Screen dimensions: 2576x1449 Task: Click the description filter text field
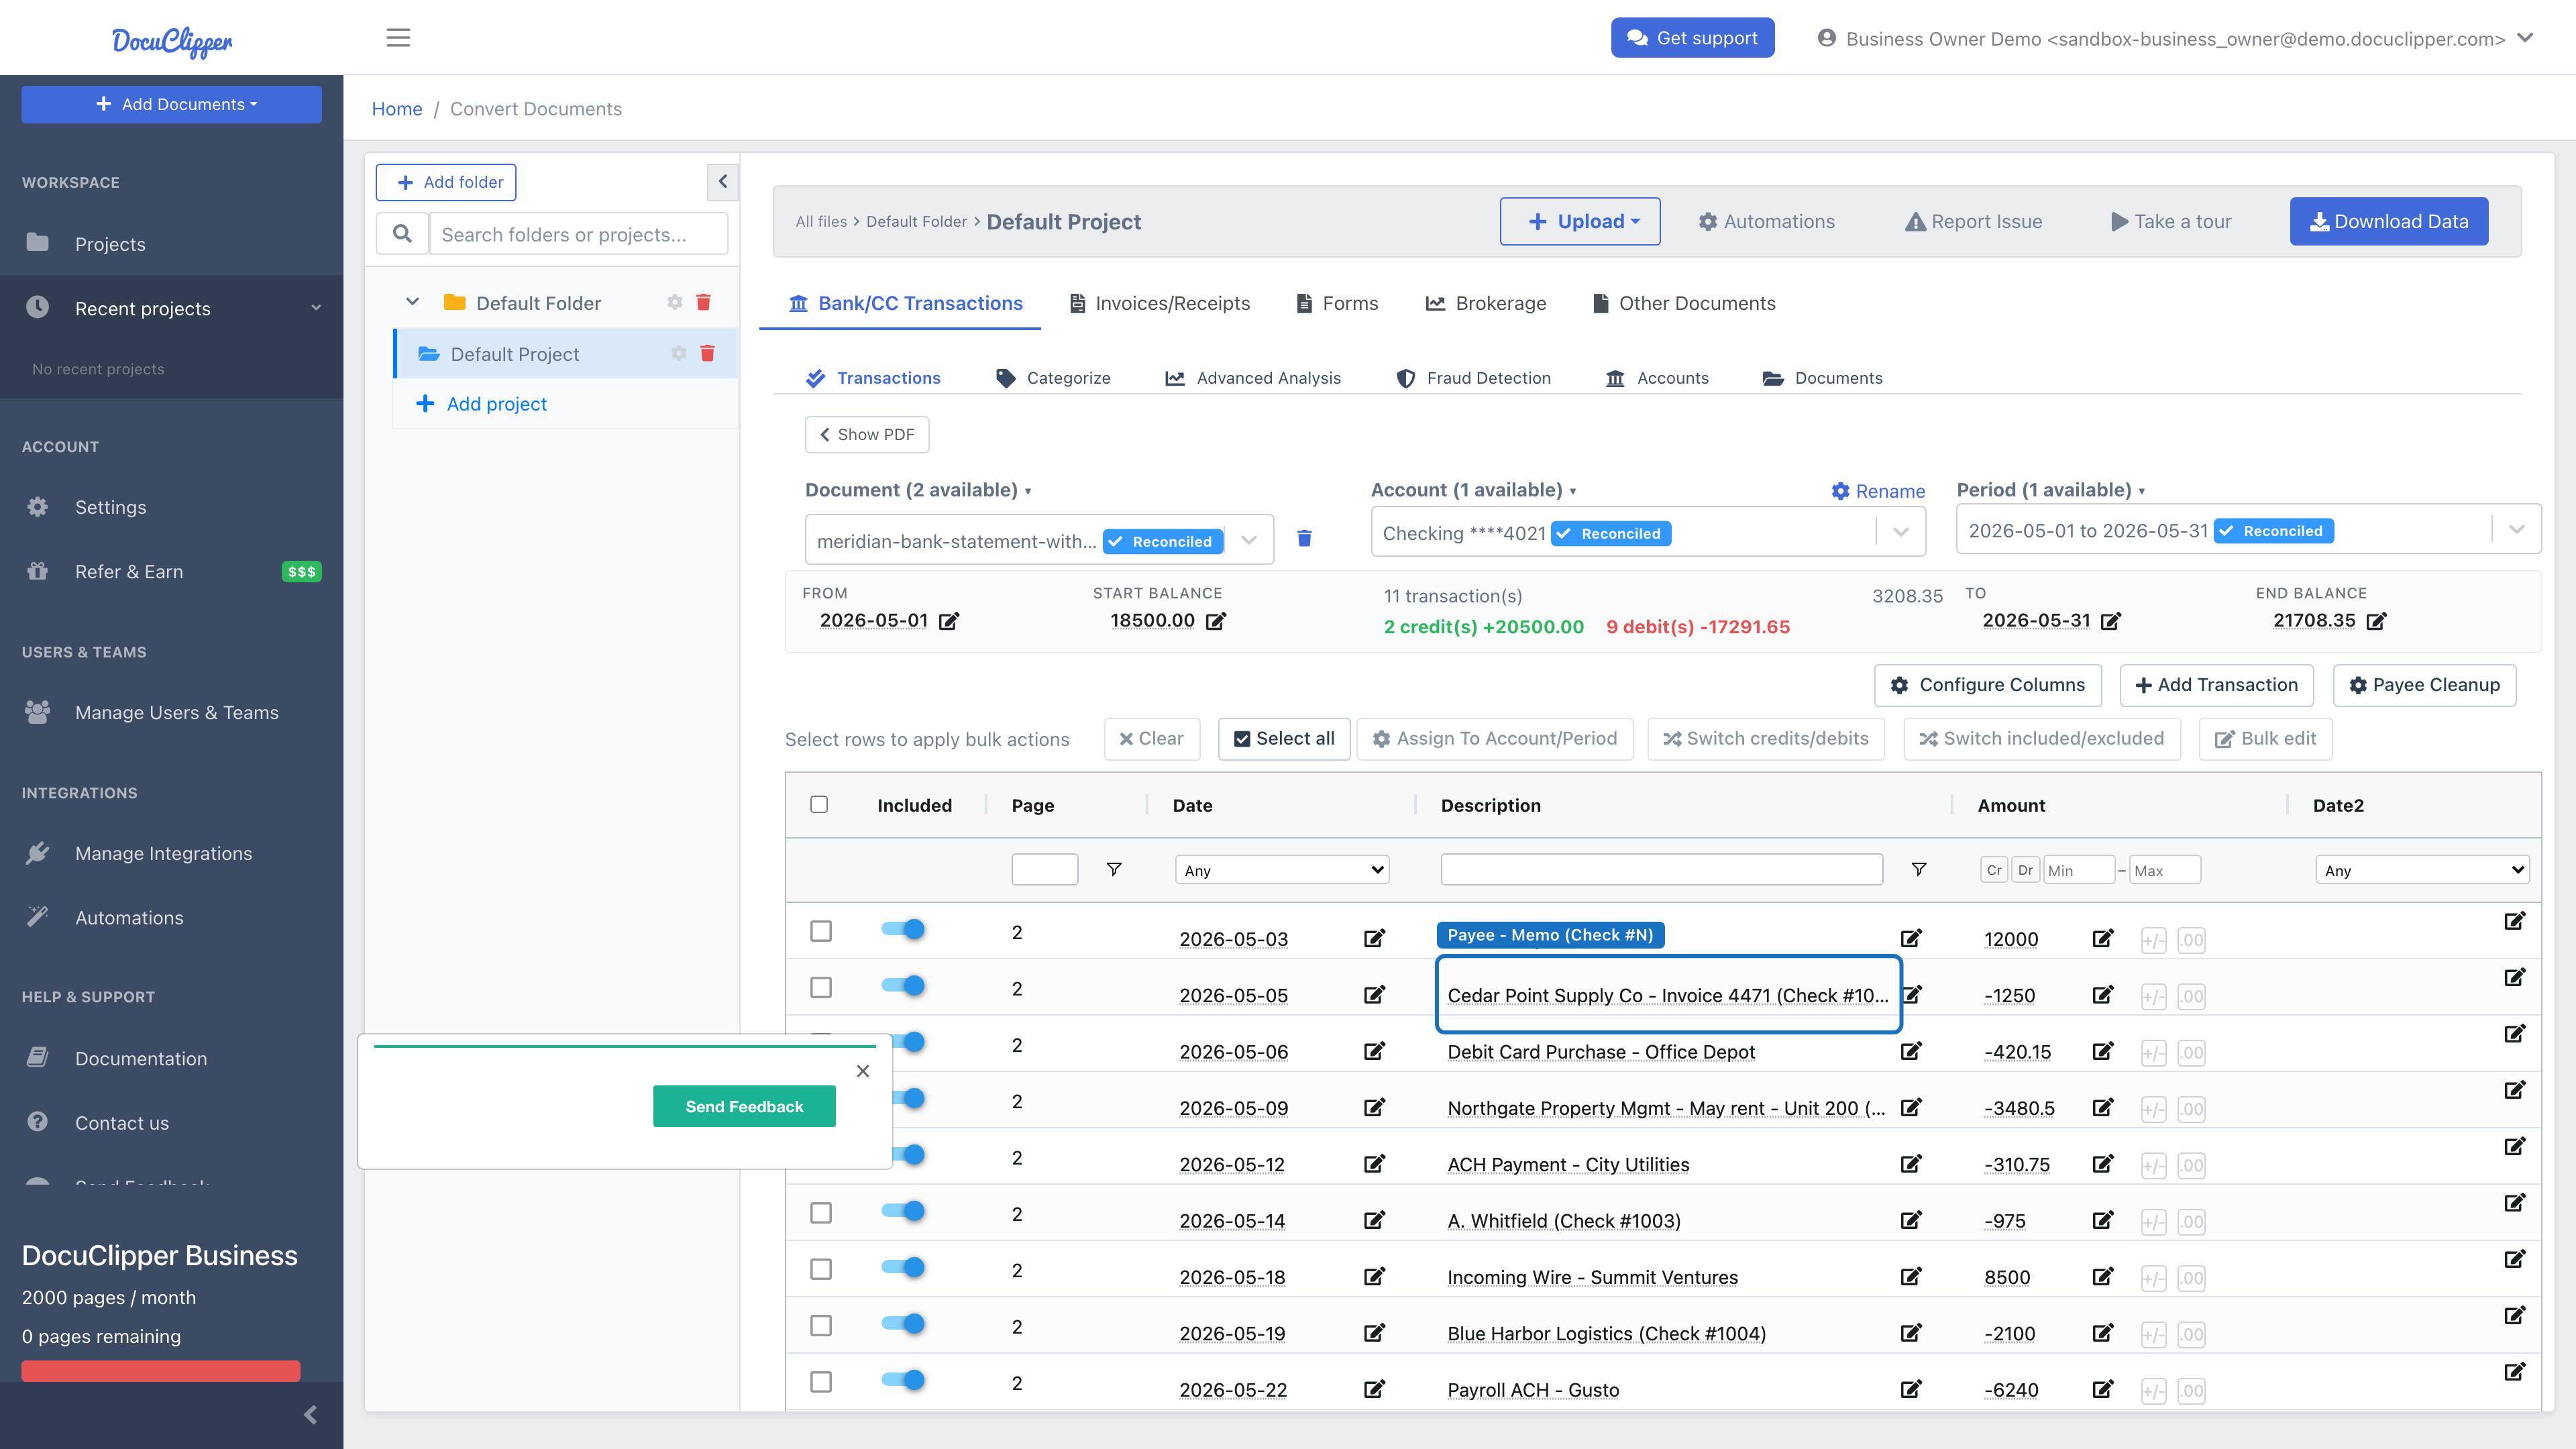click(1661, 869)
